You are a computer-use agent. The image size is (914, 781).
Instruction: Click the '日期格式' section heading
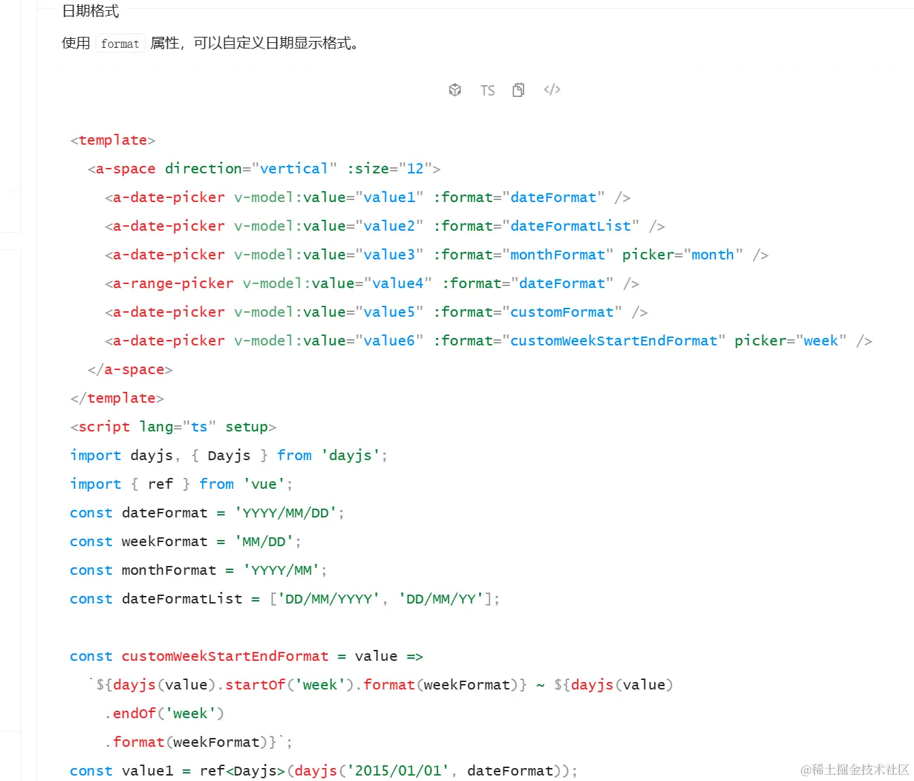click(91, 11)
